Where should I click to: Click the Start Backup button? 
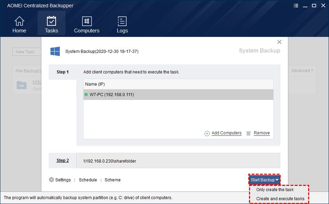point(264,180)
